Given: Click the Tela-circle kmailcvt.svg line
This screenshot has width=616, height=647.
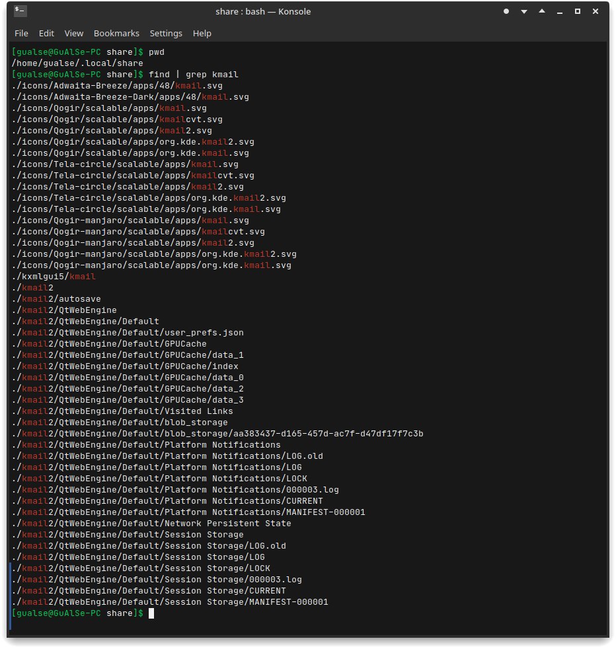Looking at the screenshot, I should [x=133, y=176].
